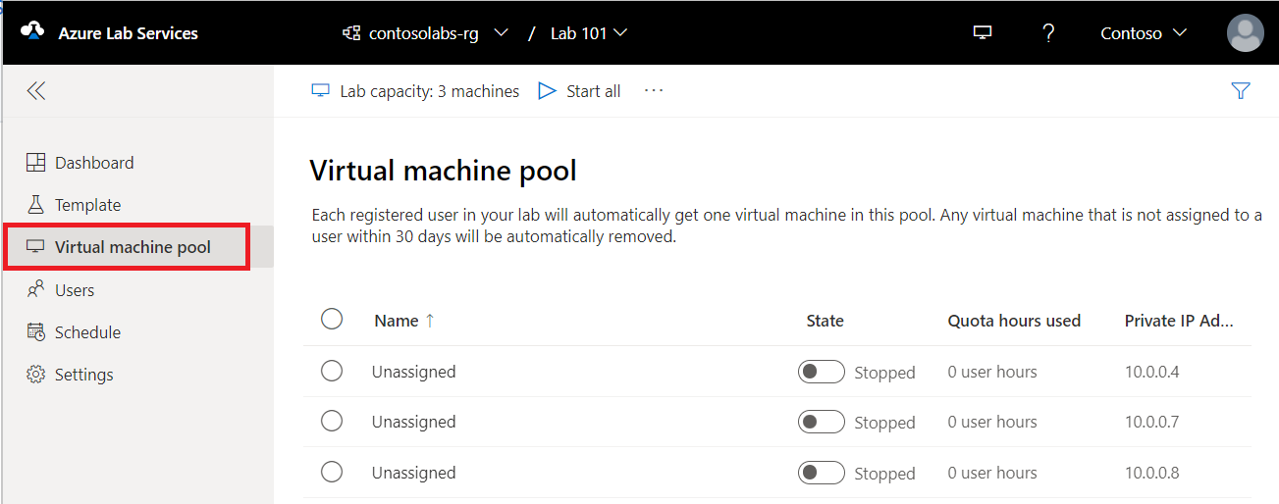Select all machines using header radio button
The width and height of the screenshot is (1279, 504).
click(x=332, y=319)
